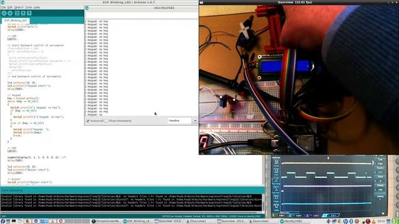Click the 'Buzzer start' println code line

(x=30, y=182)
